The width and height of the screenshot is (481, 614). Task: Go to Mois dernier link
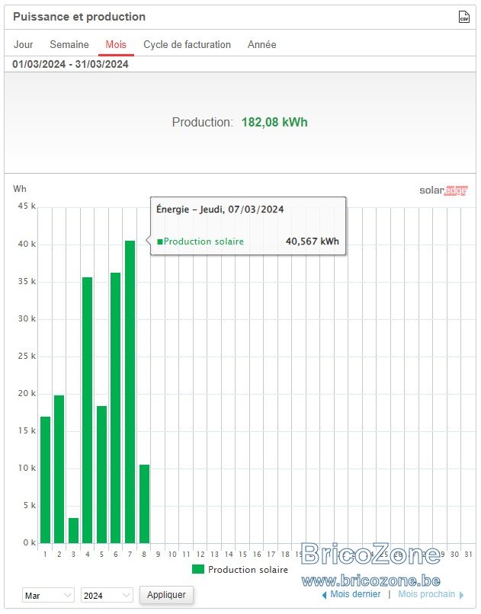(x=355, y=594)
